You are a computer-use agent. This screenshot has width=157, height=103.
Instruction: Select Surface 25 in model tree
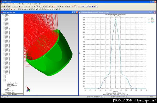point(7,48)
